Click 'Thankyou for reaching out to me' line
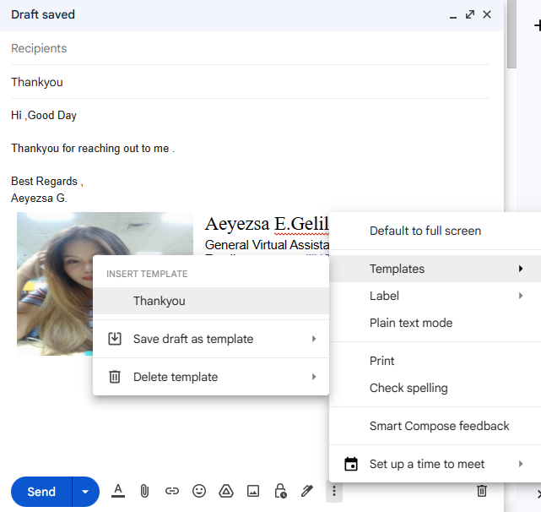 93,148
